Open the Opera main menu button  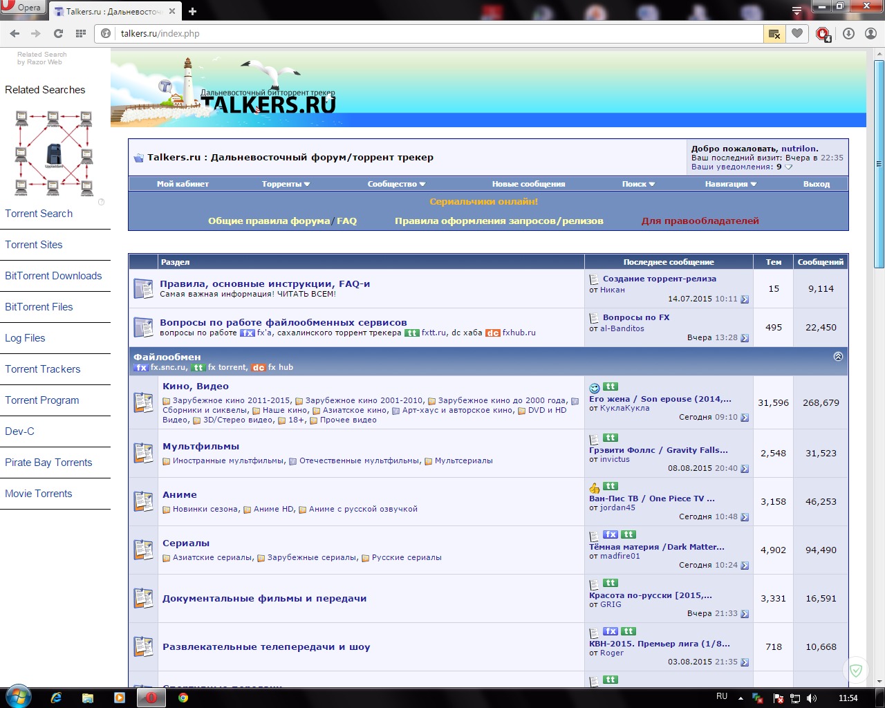[x=22, y=8]
